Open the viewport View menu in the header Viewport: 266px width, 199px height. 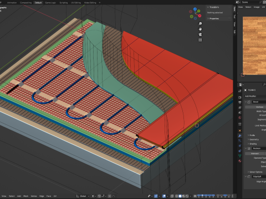click(4, 196)
